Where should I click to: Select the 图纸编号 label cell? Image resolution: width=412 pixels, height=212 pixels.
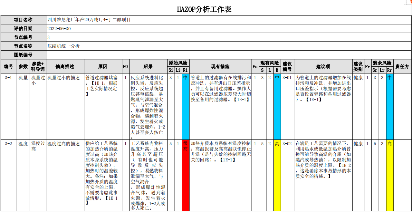pyautogui.click(x=23, y=55)
